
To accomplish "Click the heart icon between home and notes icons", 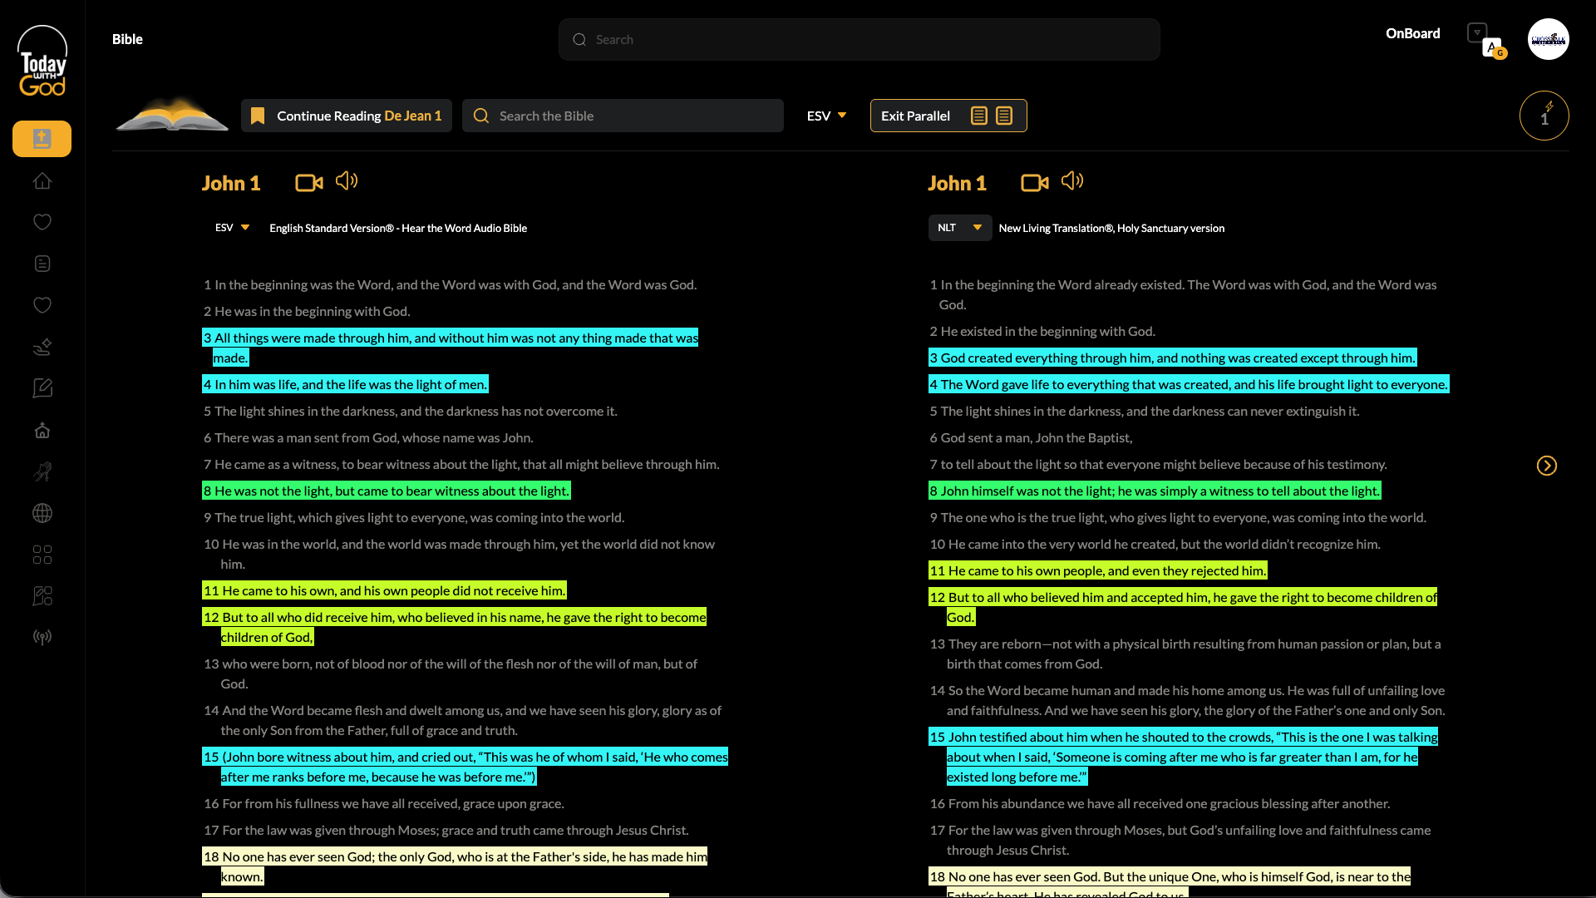I will coord(42,222).
